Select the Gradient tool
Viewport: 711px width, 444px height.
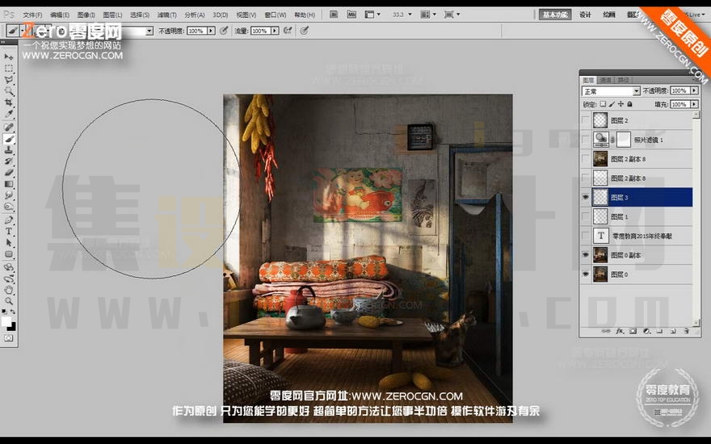coord(9,184)
